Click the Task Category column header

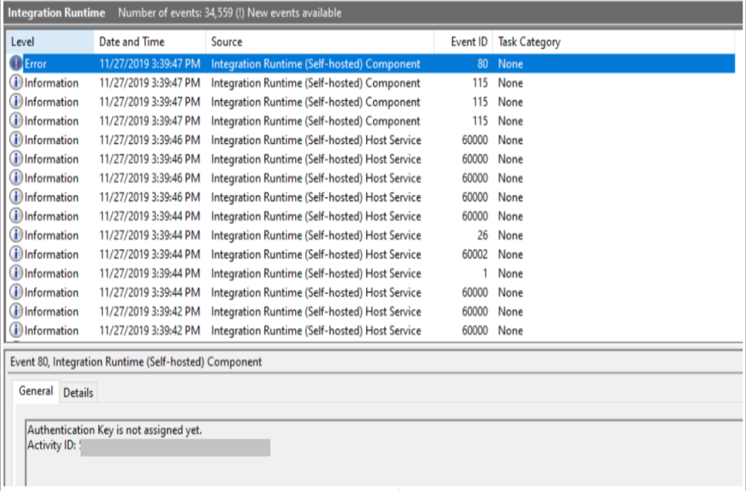(x=529, y=41)
